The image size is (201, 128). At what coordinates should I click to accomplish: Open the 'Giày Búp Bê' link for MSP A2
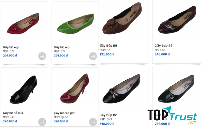click(108, 45)
